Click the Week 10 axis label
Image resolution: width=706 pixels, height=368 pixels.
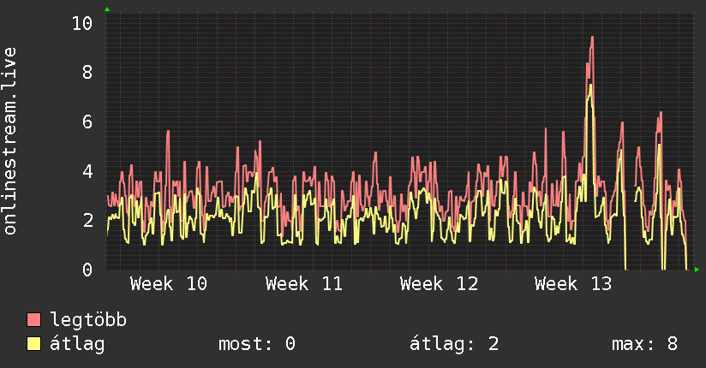click(169, 284)
